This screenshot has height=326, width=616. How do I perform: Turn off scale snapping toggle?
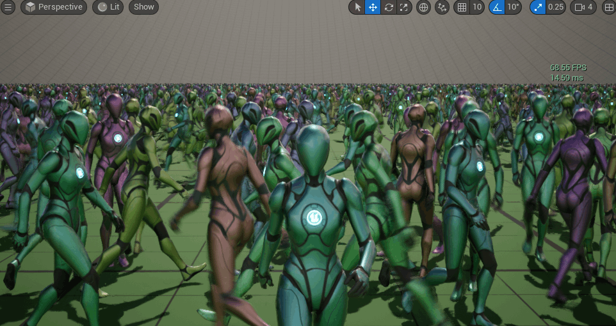[x=537, y=8]
